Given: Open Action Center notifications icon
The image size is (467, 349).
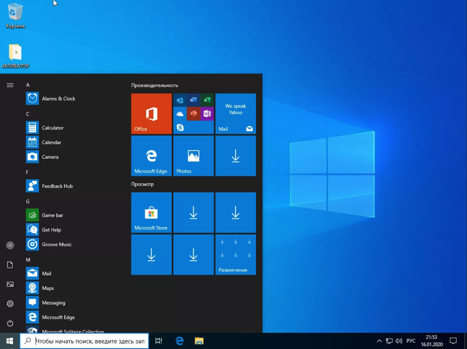Looking at the screenshot, I should tap(453, 341).
